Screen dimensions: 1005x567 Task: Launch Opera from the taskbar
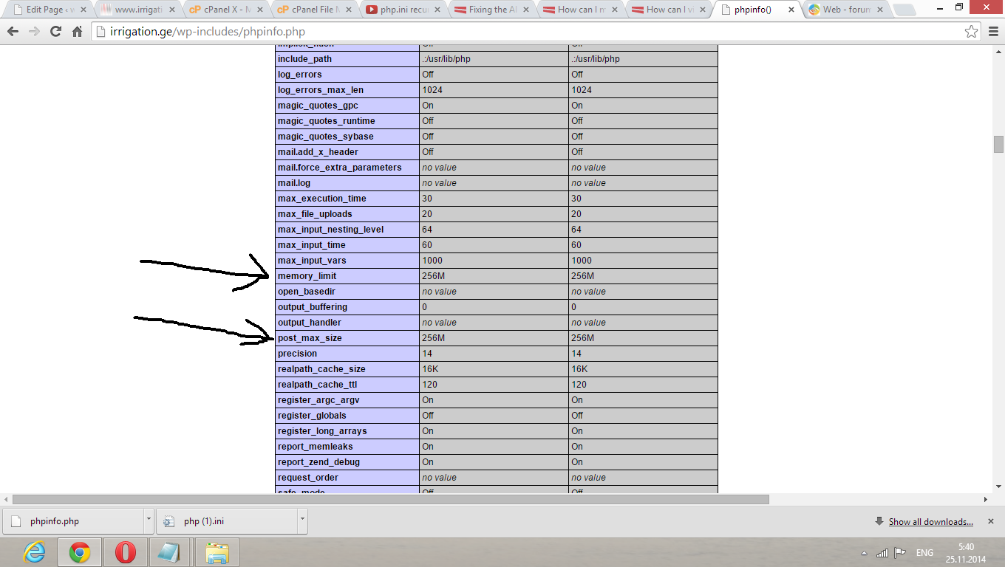[x=126, y=551]
